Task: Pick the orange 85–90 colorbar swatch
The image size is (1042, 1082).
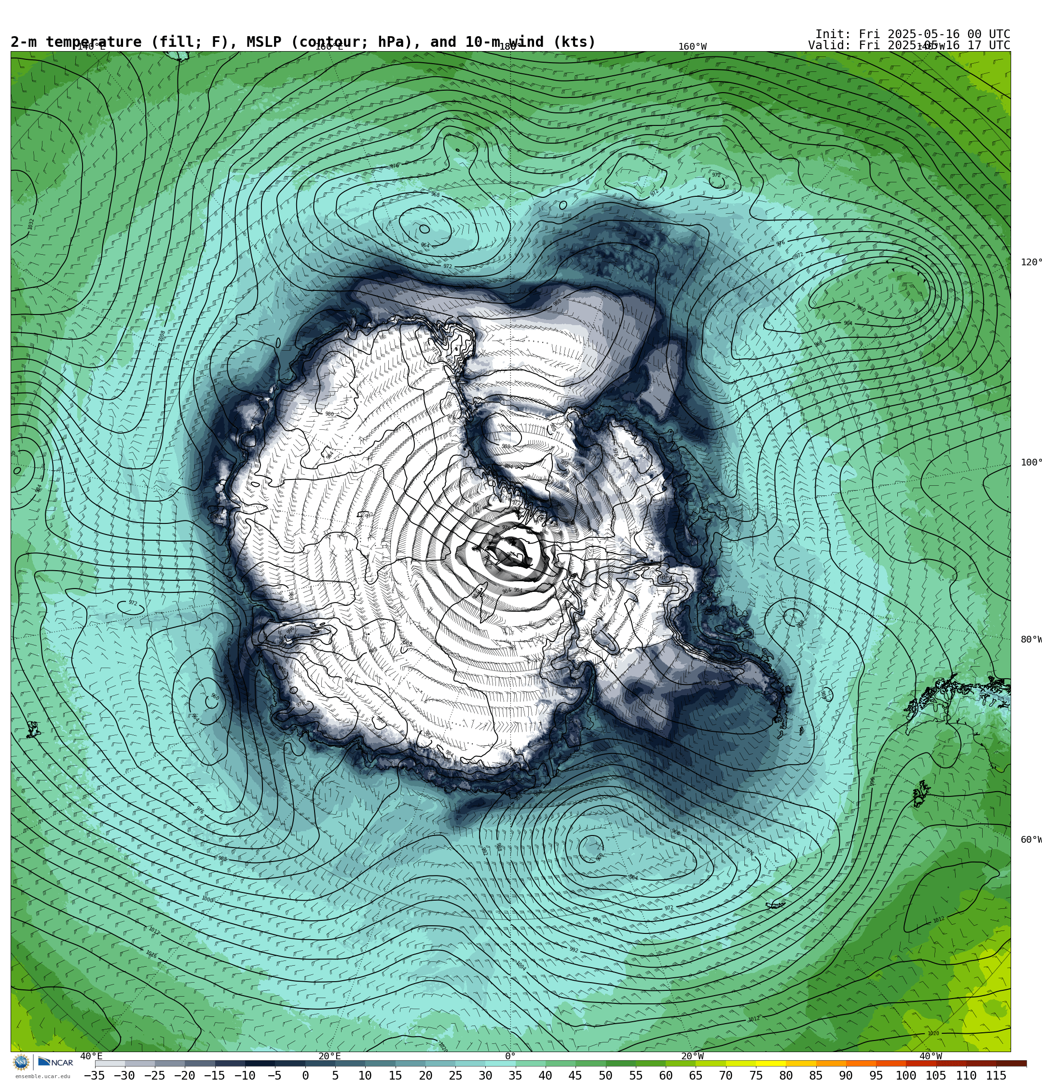Action: [831, 1063]
